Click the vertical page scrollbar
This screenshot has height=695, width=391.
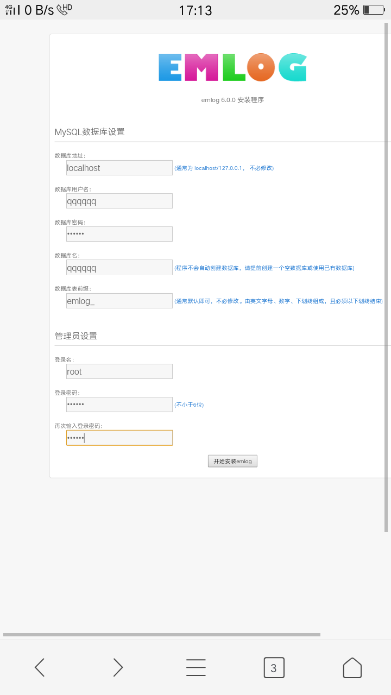tap(386, 277)
